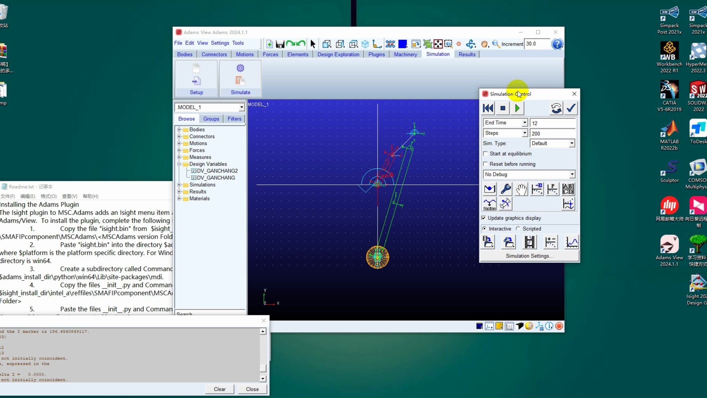Click the Close button in message window
This screenshot has width=707, height=398.
[252, 389]
